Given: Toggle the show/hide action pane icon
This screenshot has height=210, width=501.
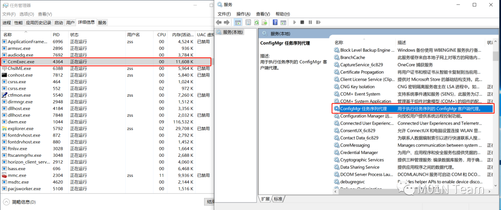Looking at the screenshot, I should pyautogui.click(x=283, y=22).
